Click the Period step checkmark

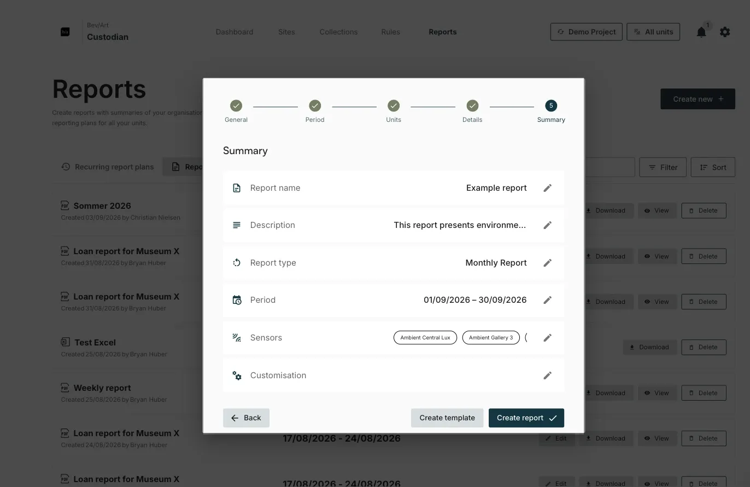pos(315,105)
